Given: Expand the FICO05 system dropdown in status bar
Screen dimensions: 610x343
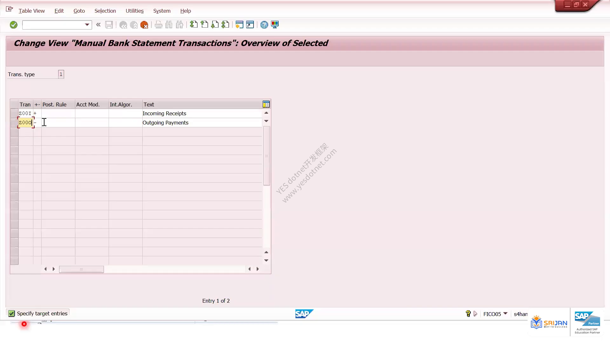Looking at the screenshot, I should pyautogui.click(x=505, y=313).
